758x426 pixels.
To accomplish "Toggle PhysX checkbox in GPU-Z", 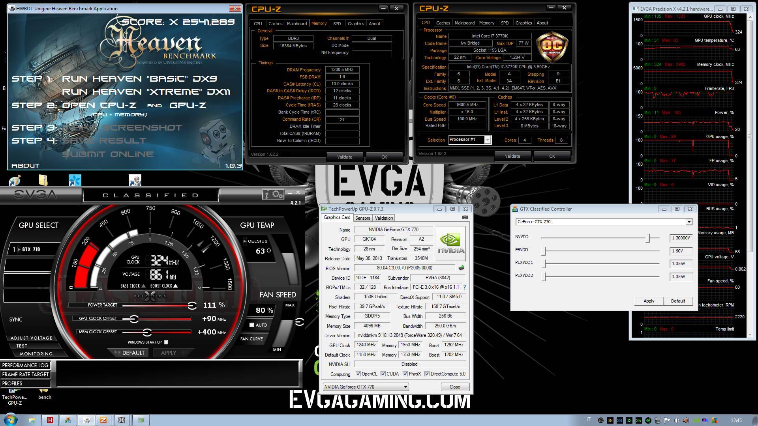I will pos(405,374).
